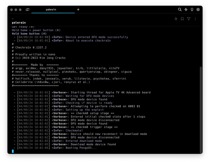Click the lightbulb icon in title bar
Image resolution: width=210 pixels, height=163 pixels.
[192, 10]
